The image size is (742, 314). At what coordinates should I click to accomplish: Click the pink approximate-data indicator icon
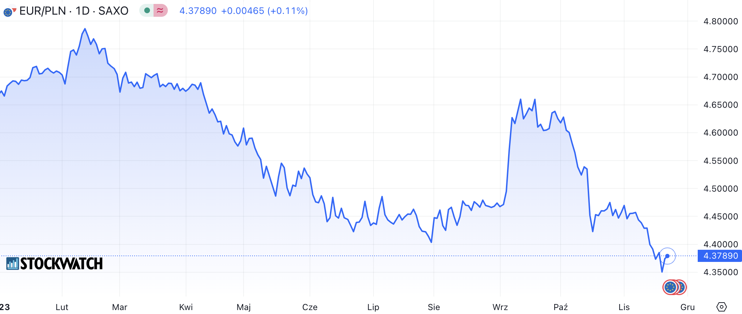click(160, 11)
